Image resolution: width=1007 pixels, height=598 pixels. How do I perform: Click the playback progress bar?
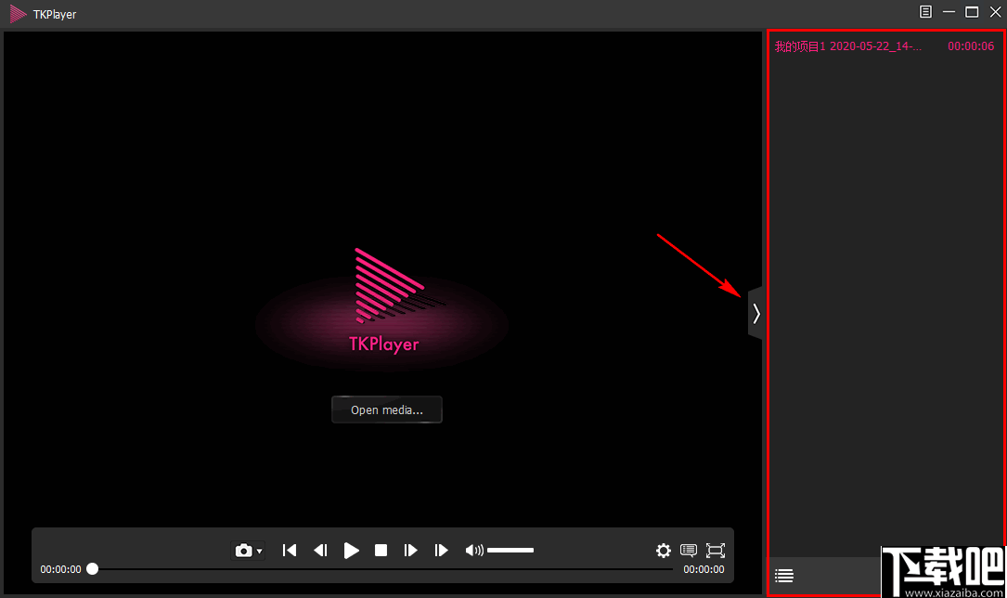[371, 568]
